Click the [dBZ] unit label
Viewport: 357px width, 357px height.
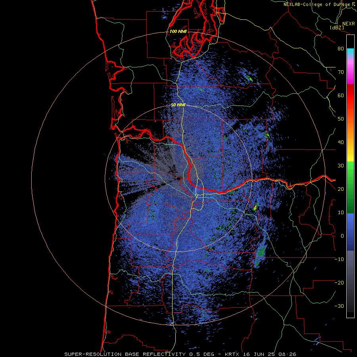[x=337, y=28]
